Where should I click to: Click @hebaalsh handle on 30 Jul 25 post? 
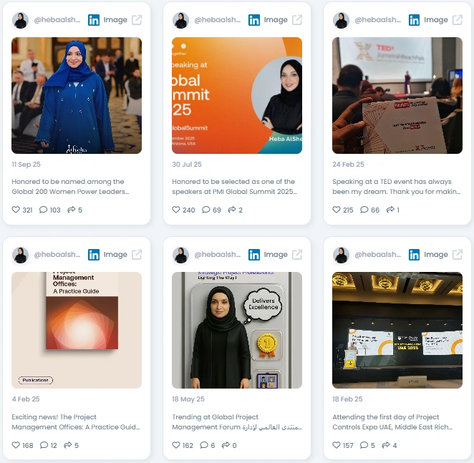(x=218, y=20)
